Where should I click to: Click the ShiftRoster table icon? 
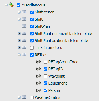coord(24,12)
